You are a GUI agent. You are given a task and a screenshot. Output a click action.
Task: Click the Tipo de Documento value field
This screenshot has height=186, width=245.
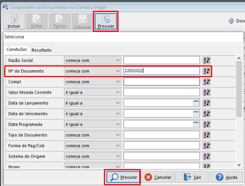click(162, 135)
